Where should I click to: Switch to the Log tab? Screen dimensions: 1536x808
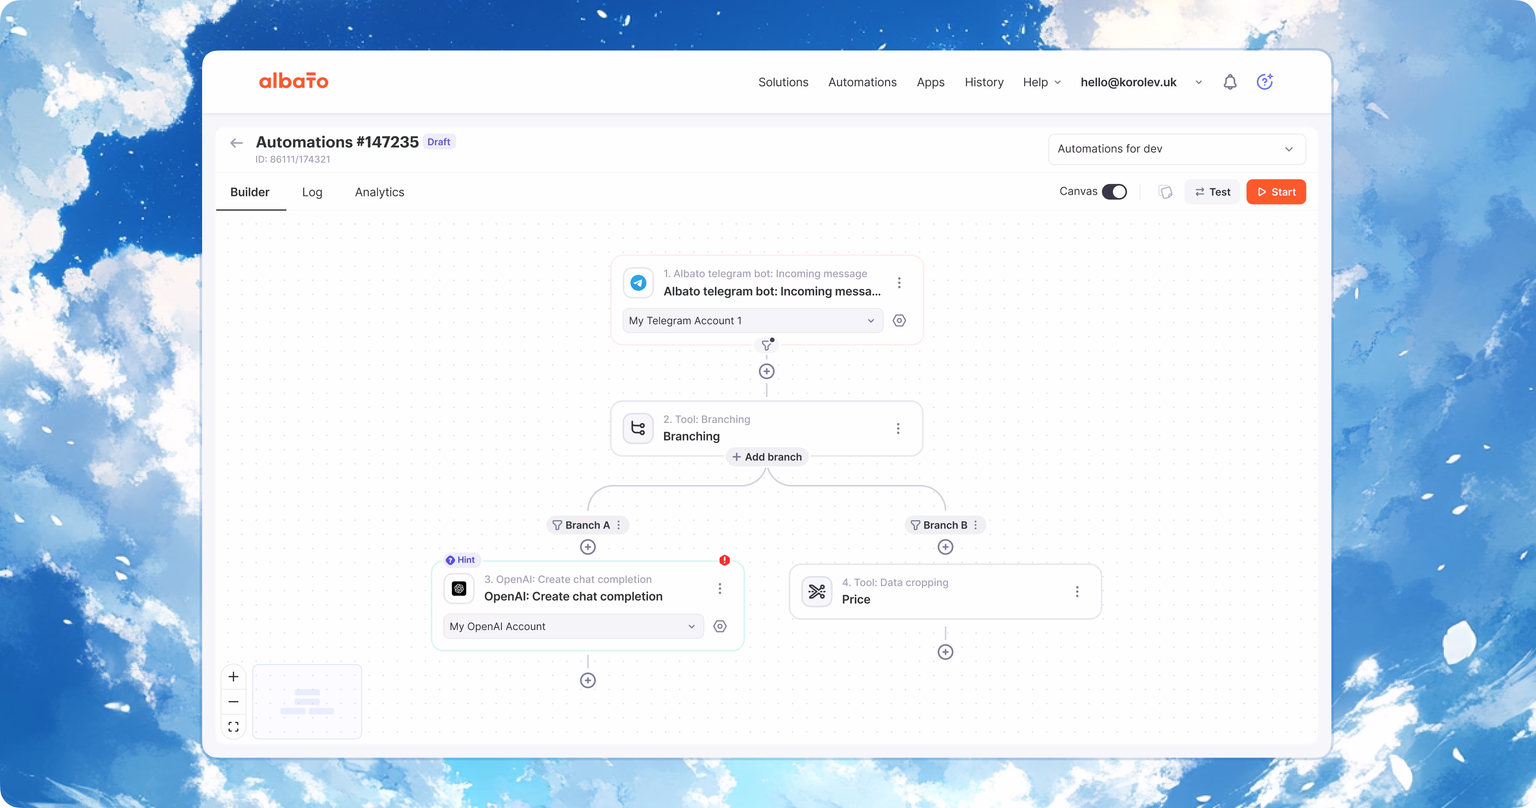tap(312, 192)
